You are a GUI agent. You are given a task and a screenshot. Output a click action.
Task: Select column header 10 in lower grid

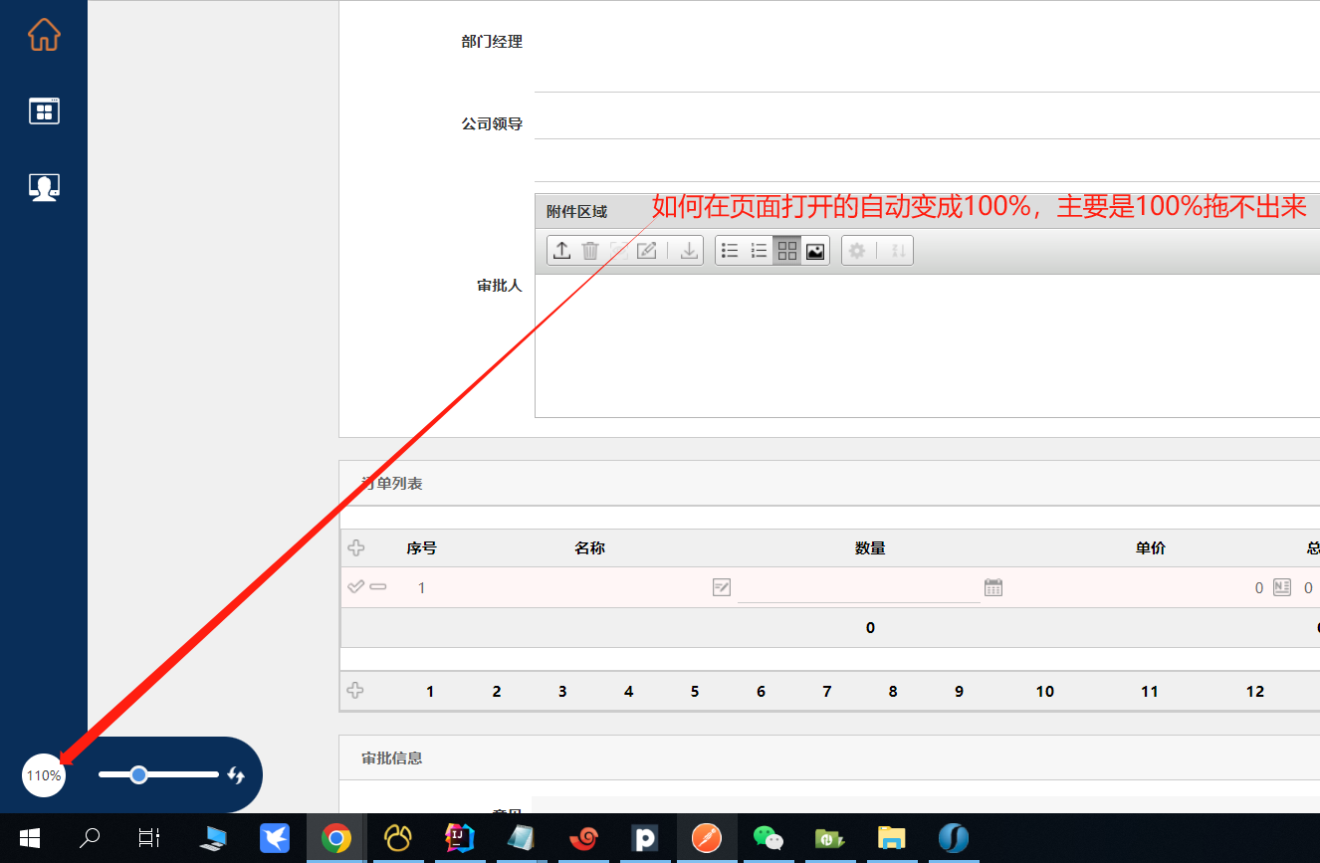click(x=1044, y=691)
